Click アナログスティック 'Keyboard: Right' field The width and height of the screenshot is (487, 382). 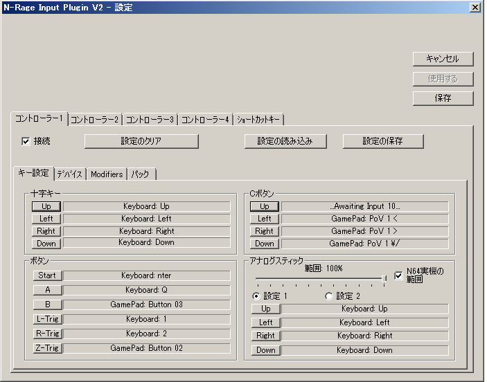tap(364, 336)
